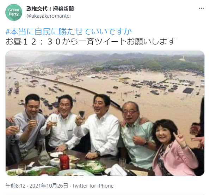This screenshot has width=210, height=195.
Task: Click the dark rooftop building in flooded area
Action: [x=188, y=90]
